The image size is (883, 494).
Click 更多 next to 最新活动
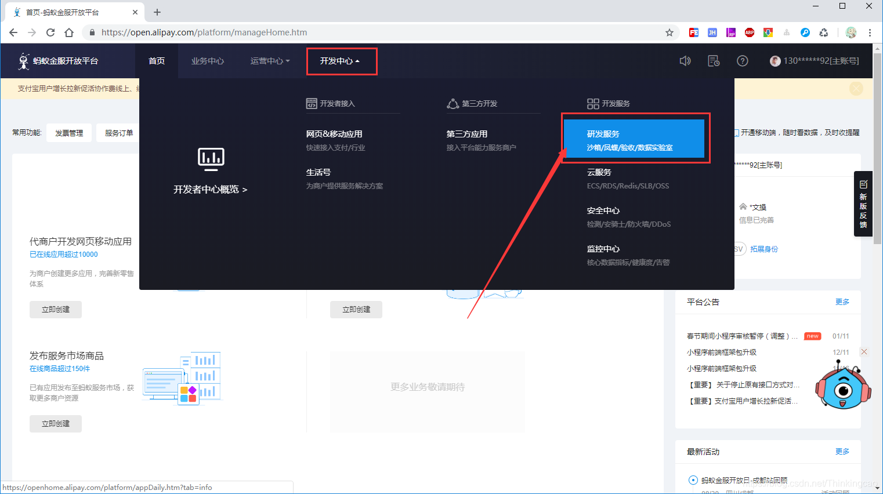click(x=842, y=452)
